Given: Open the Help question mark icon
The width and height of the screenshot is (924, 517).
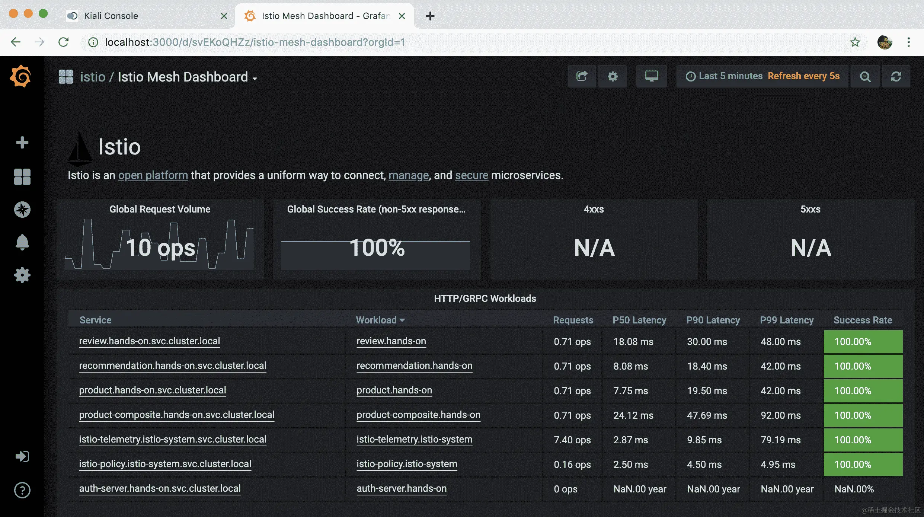Looking at the screenshot, I should click(x=22, y=490).
